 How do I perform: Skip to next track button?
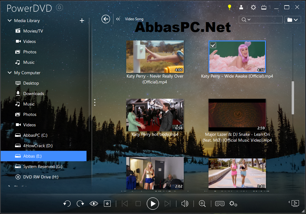click(x=167, y=204)
